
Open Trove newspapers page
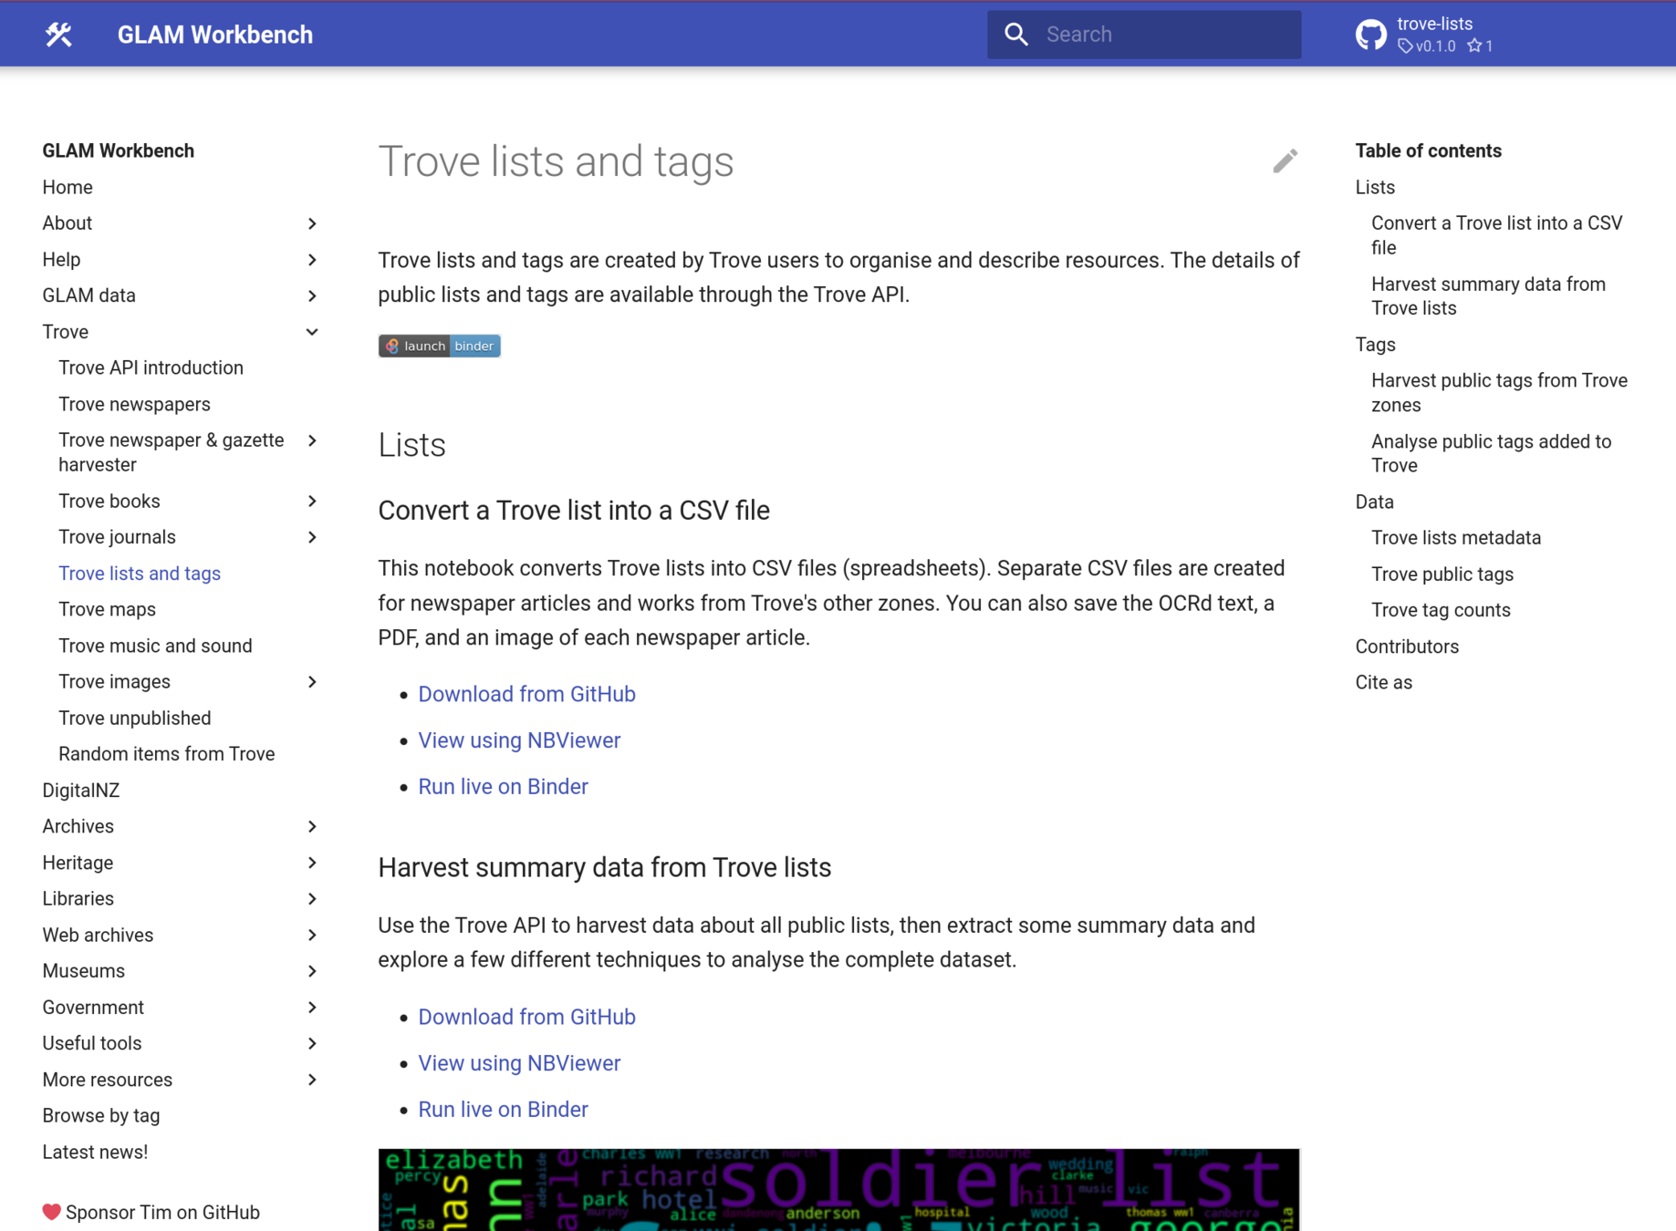pyautogui.click(x=134, y=404)
